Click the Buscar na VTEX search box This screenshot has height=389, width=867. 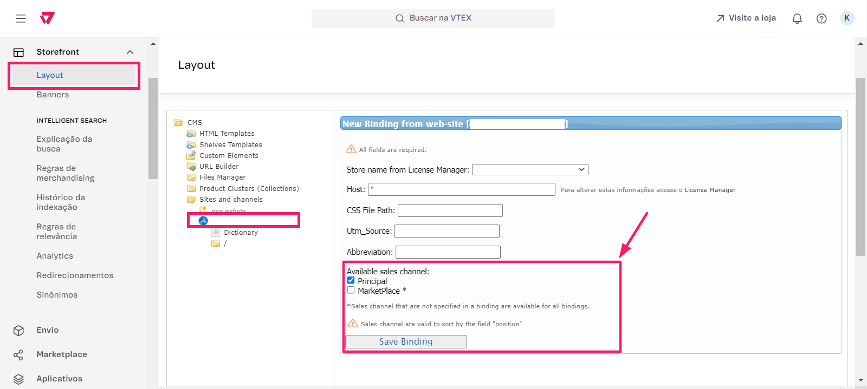(433, 18)
